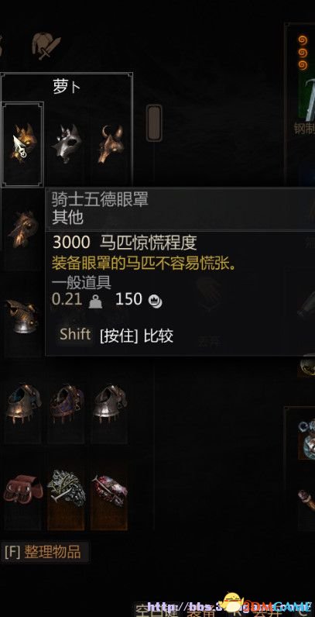Click the orange spiral rune slot icons
Viewport: 315px width, 617px height.
coord(303,53)
